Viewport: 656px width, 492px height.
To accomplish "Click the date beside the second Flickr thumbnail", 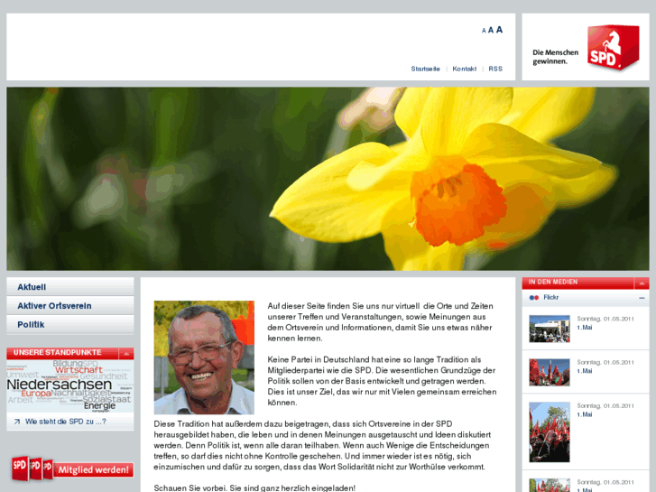I will click(x=605, y=362).
